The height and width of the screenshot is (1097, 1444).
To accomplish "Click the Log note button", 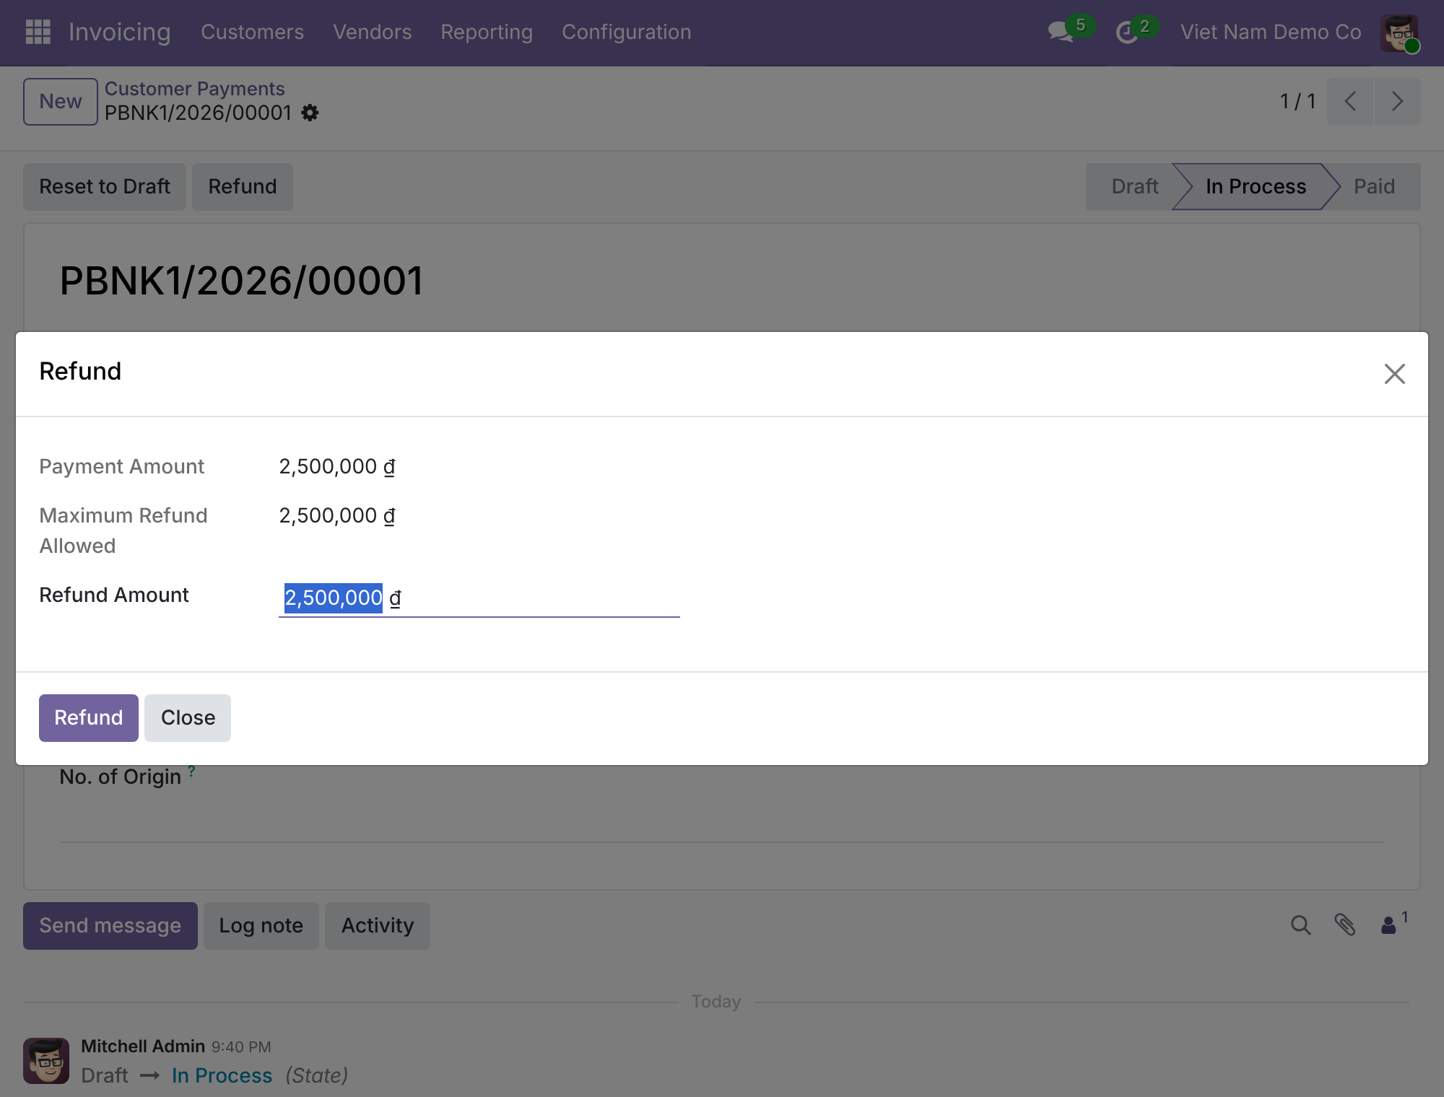I will pos(261,925).
